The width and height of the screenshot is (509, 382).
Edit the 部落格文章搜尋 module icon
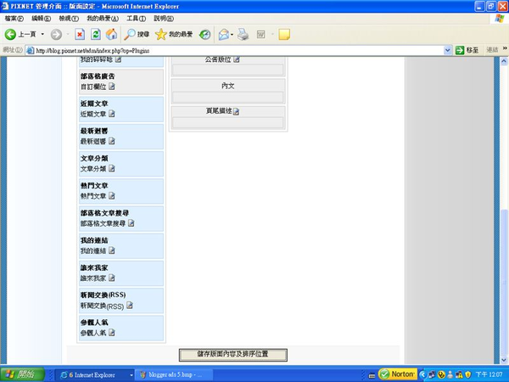click(x=131, y=223)
